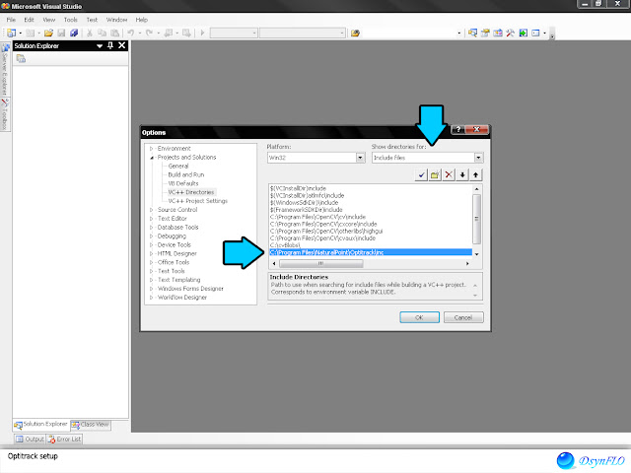Click the horizontal scrollbar thumb of the directories list
This screenshot has width=631, height=473.
pos(321,263)
